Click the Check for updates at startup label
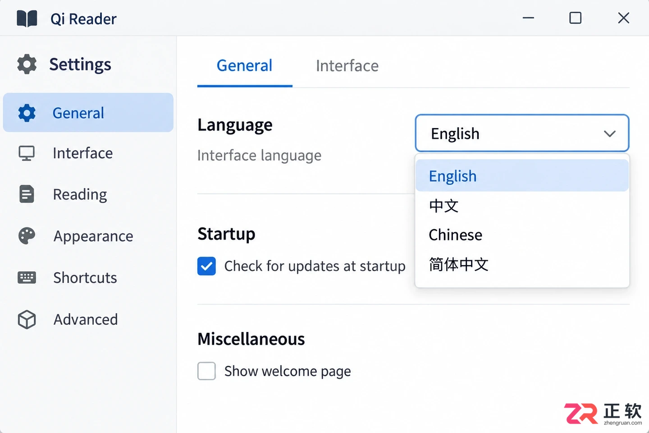Viewport: 649px width, 433px height. pyautogui.click(x=315, y=266)
